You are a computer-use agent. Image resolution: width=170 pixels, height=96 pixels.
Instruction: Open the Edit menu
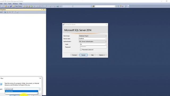coord(1,4)
